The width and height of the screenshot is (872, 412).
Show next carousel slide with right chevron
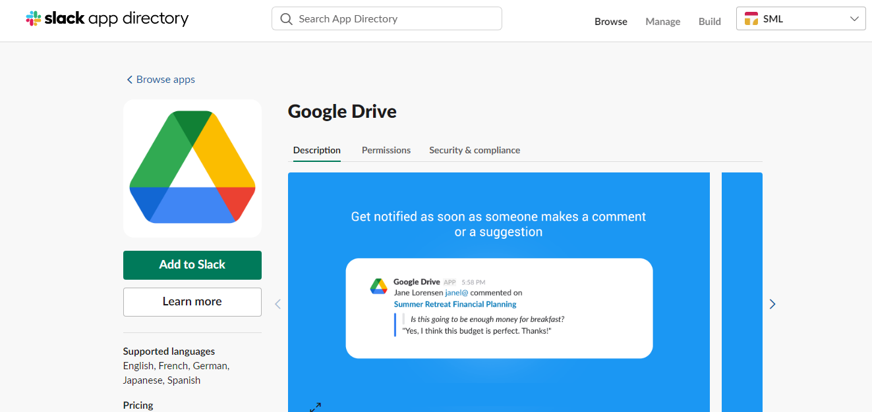(772, 304)
